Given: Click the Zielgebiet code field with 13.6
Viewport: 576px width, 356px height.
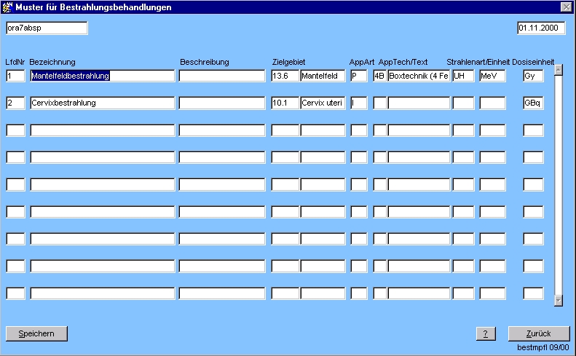Looking at the screenshot, I should [285, 76].
